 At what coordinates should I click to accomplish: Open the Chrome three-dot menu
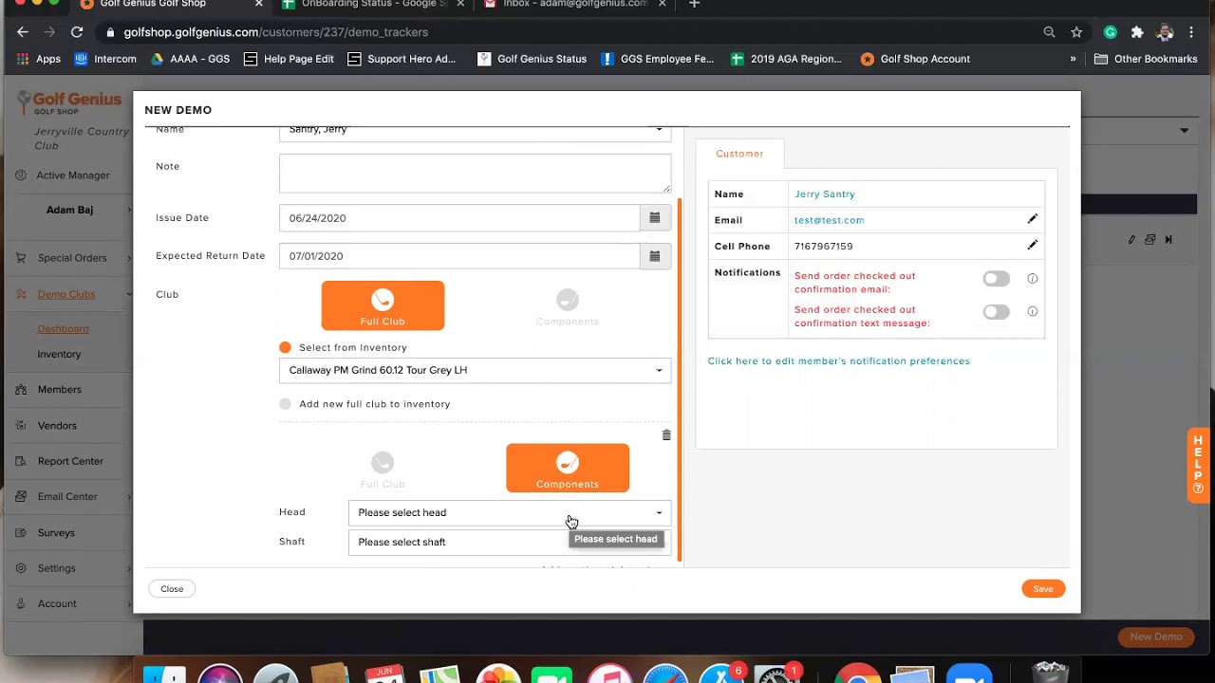pos(1191,32)
